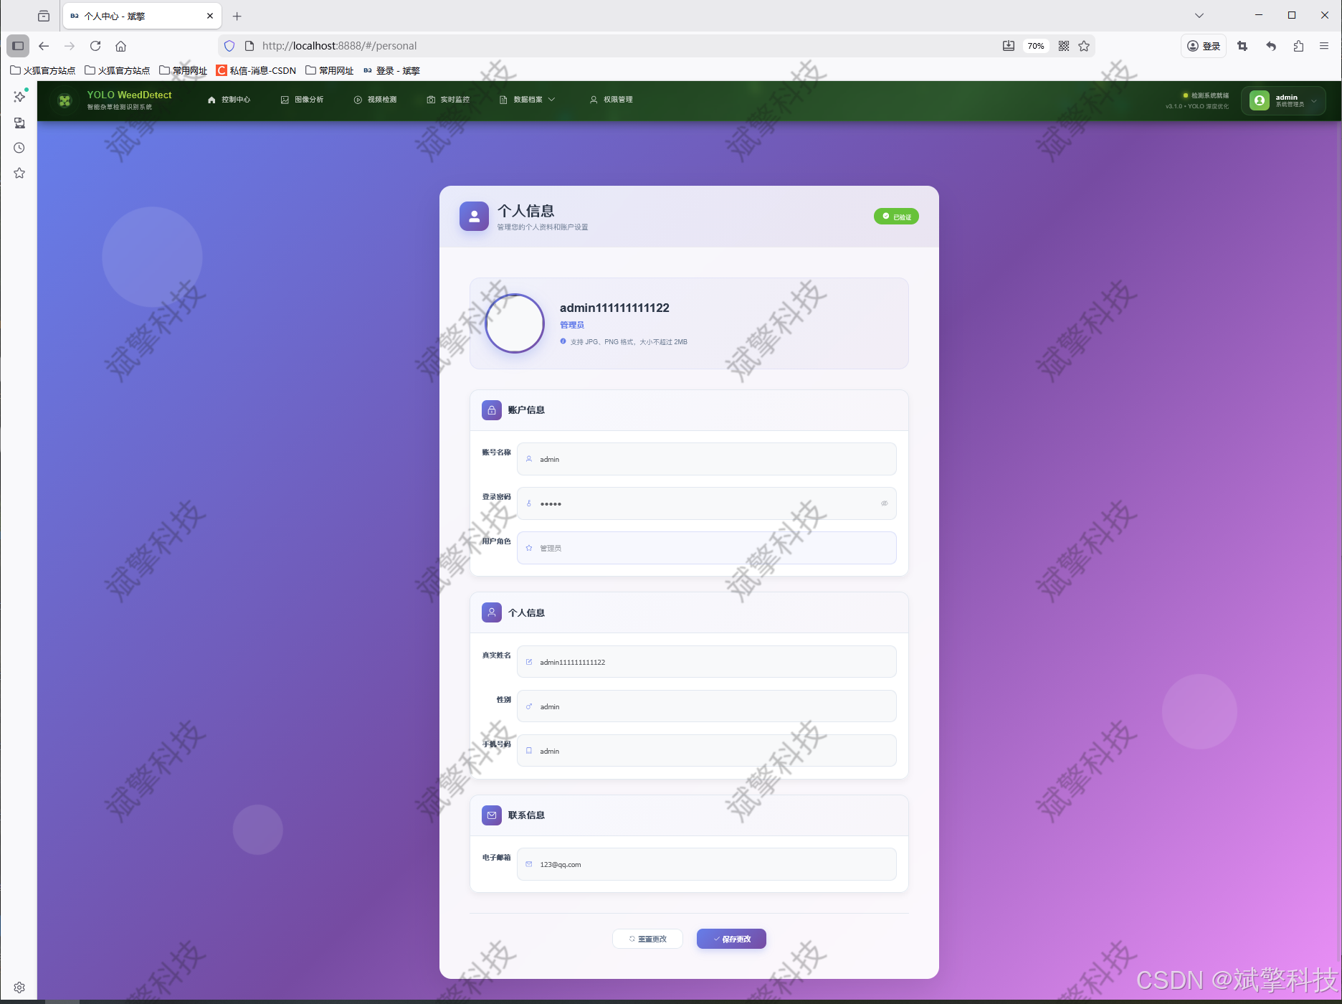Click the 账户信息 lock icon

492,410
